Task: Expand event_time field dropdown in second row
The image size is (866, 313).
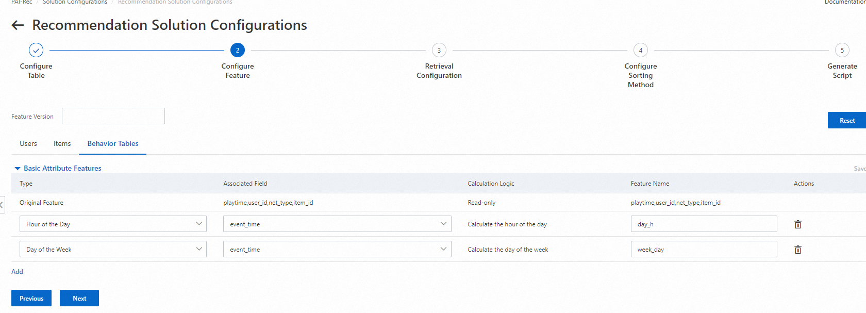Action: pyautogui.click(x=337, y=250)
